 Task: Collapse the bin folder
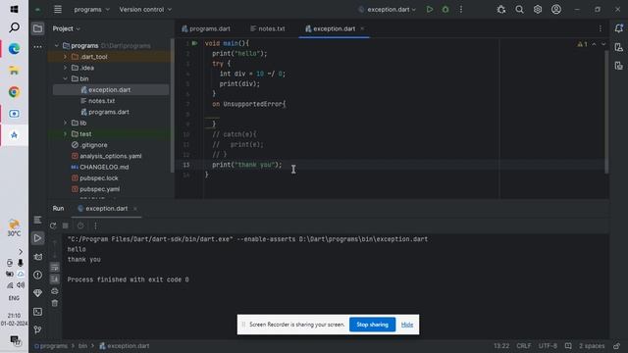click(66, 78)
